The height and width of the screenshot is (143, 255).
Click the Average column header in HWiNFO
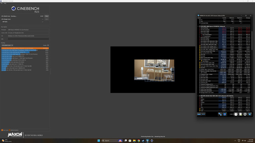(248, 18)
